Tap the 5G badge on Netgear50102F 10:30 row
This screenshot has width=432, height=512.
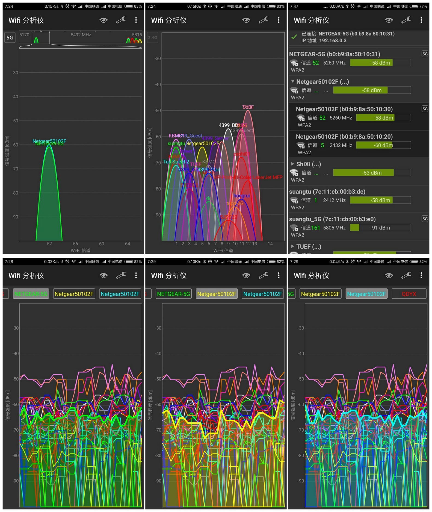point(425,109)
